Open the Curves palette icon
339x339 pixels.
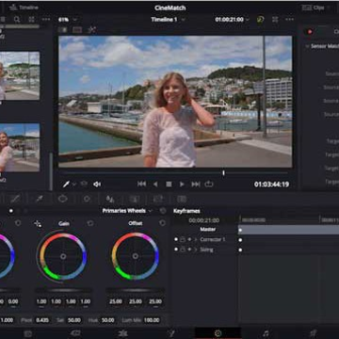(x=15, y=199)
